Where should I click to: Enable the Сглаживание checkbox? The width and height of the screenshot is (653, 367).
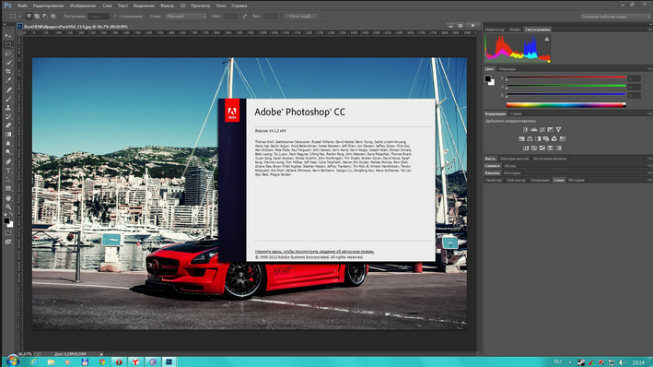coord(115,17)
